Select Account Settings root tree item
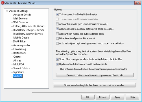142x102 pixels. (x=19, y=11)
